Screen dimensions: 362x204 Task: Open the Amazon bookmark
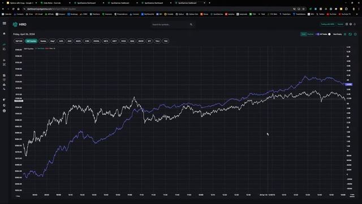pyautogui.click(x=61, y=14)
